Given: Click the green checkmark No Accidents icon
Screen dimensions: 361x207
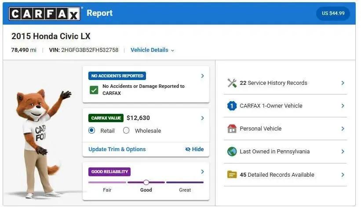Looking at the screenshot, I should [x=94, y=90].
